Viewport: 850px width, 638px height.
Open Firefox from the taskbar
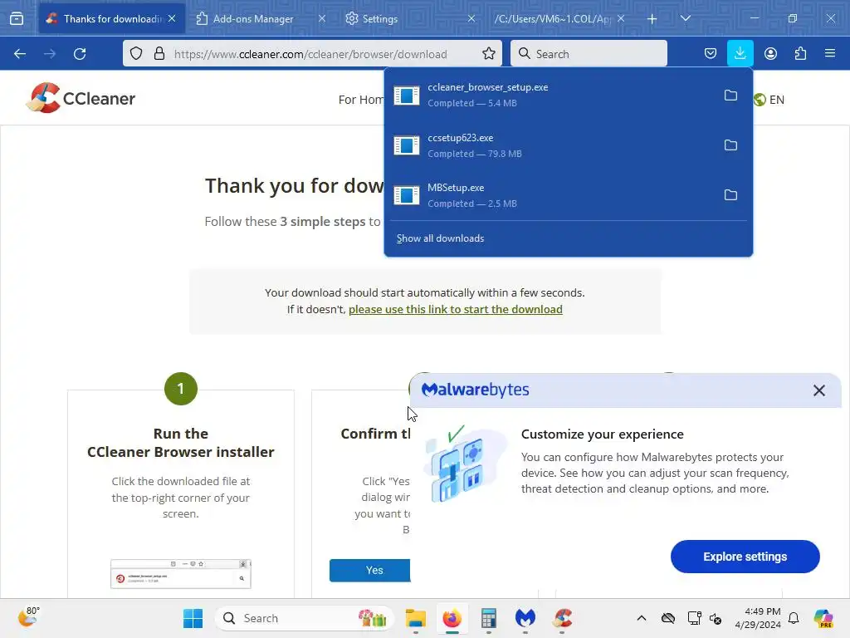coord(452,618)
